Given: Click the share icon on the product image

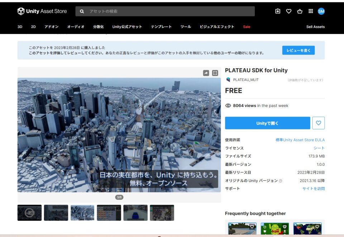Looking at the screenshot, I should (x=206, y=73).
